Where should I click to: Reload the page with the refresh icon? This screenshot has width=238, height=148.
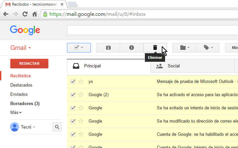[25, 14]
